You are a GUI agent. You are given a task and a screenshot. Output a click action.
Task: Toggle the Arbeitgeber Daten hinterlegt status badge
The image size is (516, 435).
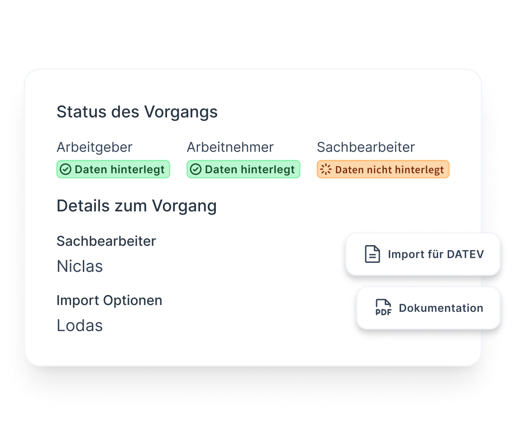click(x=113, y=169)
